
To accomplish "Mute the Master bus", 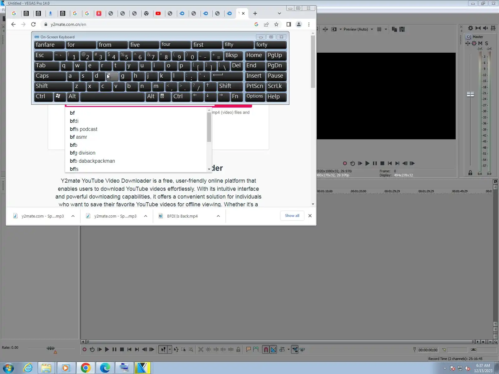I will (480, 44).
